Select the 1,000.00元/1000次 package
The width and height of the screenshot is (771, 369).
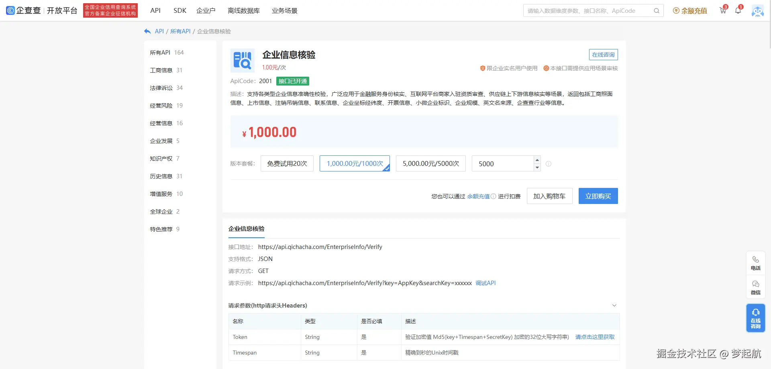click(355, 163)
